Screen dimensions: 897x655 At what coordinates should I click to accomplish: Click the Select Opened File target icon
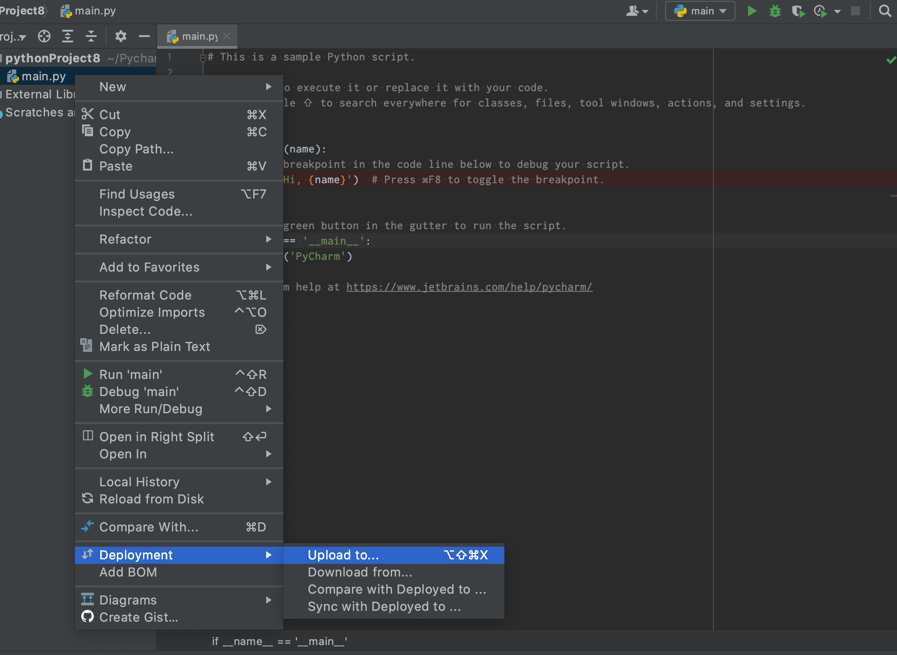44,36
